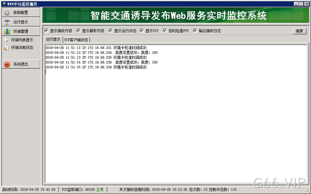Click the application icon in the title bar
The width and height of the screenshot is (311, 194).
tap(4, 4)
